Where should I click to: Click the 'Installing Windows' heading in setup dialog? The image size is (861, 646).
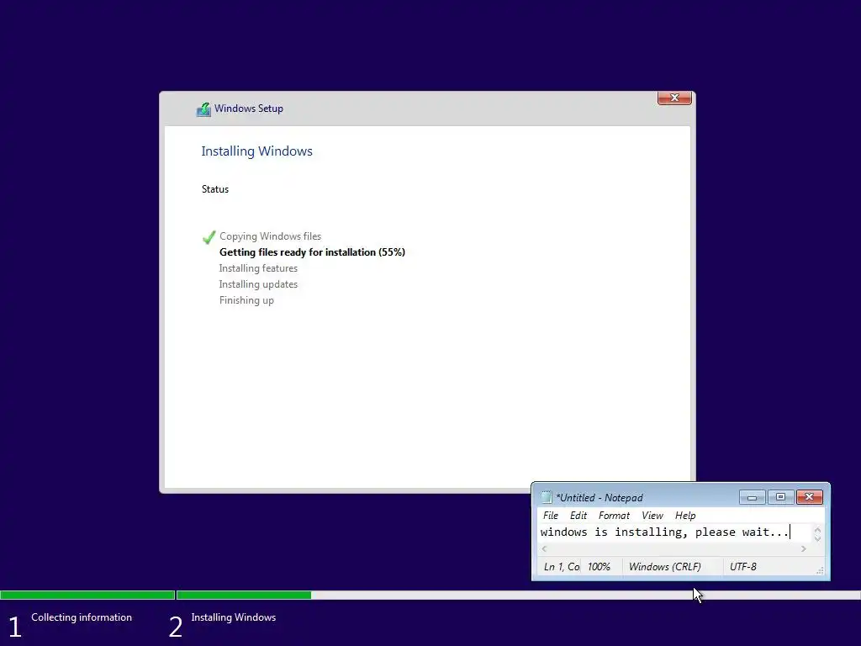(256, 151)
